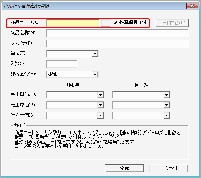The width and height of the screenshot is (201, 178).
Task: Expand 売上単価 税込み dropdown arrow
Action: [x=166, y=95]
